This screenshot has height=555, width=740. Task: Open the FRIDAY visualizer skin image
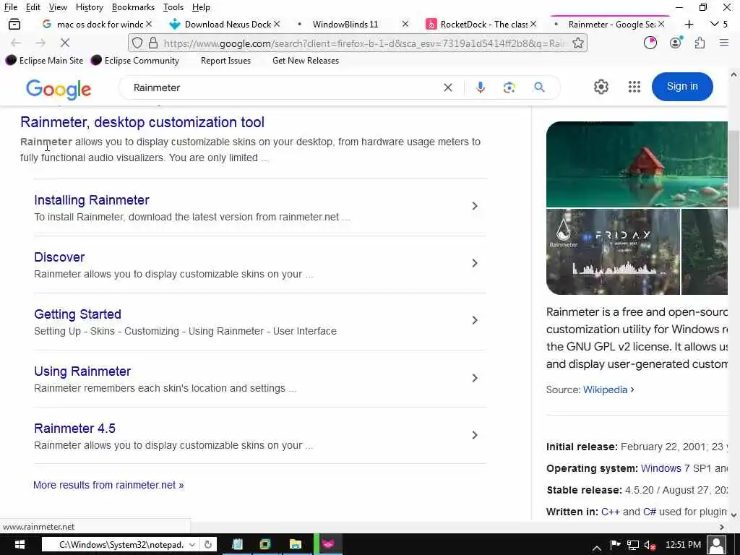(x=613, y=251)
